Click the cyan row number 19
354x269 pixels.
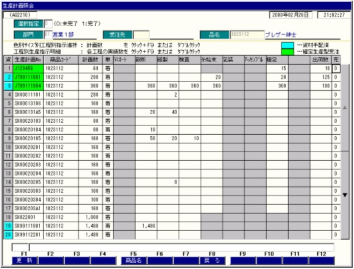coord(9,226)
